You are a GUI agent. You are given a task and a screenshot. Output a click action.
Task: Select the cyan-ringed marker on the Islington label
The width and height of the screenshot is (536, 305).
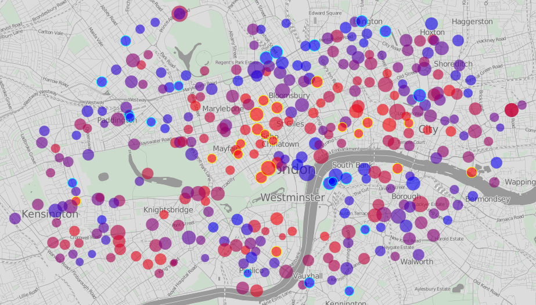tap(362, 21)
